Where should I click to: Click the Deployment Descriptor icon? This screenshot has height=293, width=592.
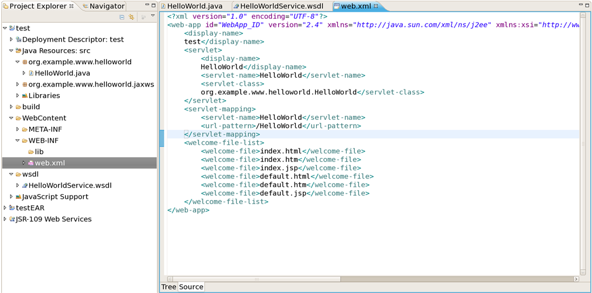point(19,39)
